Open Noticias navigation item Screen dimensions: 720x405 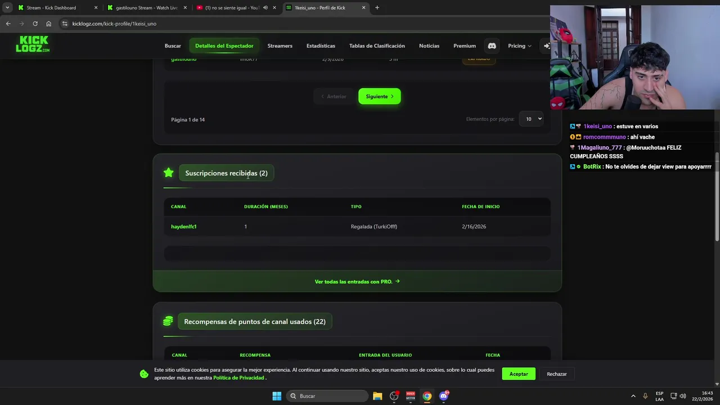point(429,46)
